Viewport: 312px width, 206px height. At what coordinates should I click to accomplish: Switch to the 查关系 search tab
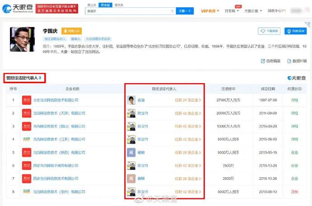click(119, 5)
